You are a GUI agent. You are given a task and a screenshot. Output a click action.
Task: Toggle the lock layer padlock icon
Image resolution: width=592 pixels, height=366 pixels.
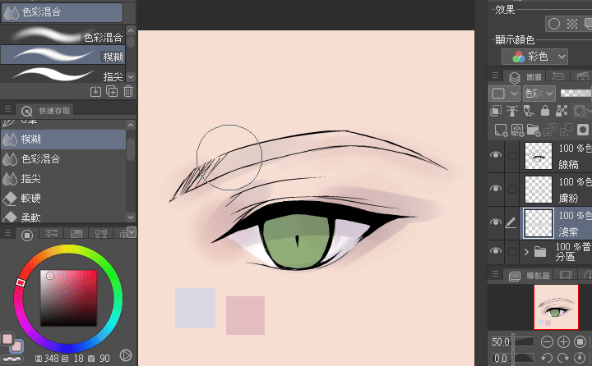(x=545, y=111)
